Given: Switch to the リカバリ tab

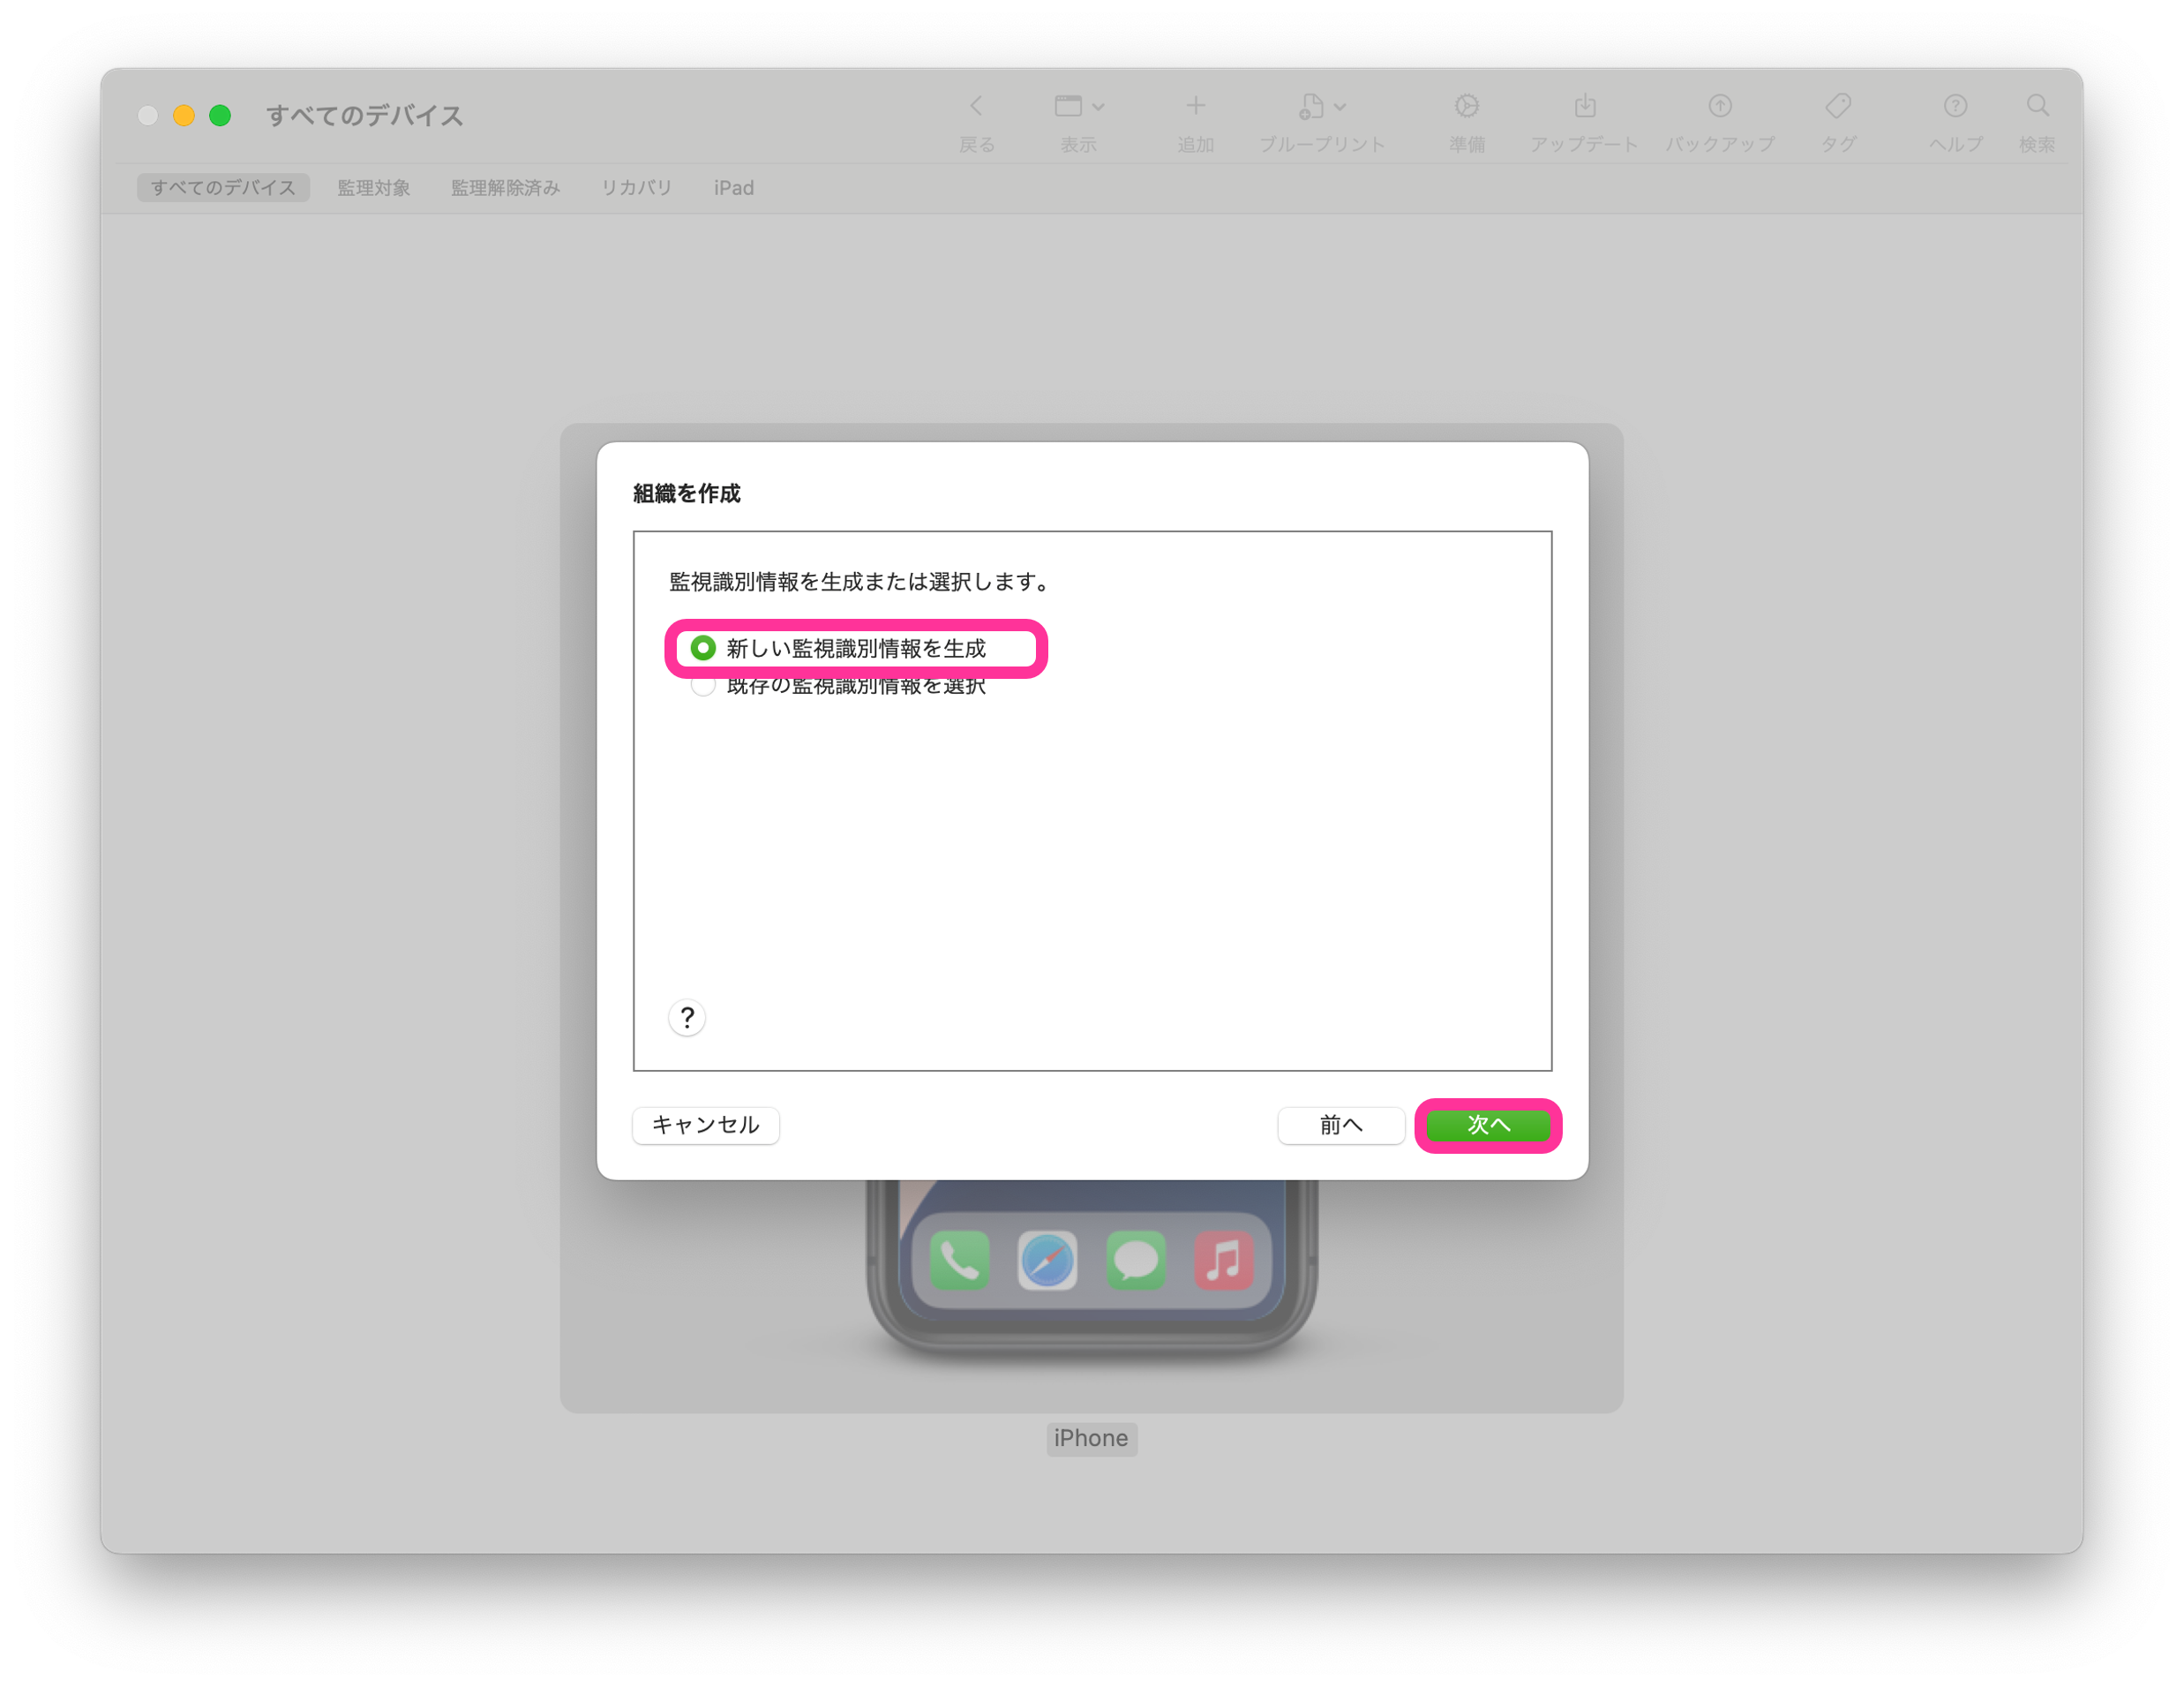Looking at the screenshot, I should point(636,188).
